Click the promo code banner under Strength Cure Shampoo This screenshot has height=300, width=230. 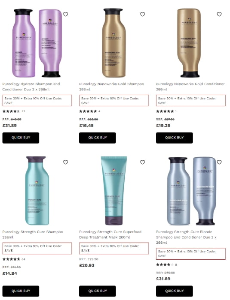pyautogui.click(x=37, y=248)
